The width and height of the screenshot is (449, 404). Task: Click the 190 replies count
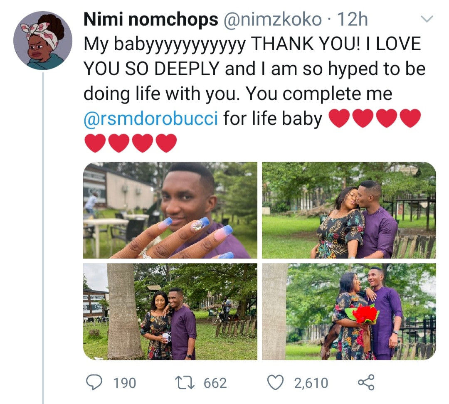tap(125, 383)
